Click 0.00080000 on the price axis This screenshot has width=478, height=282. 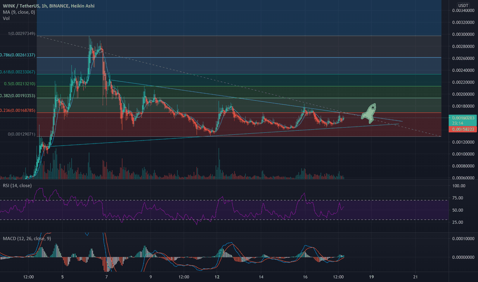click(x=463, y=166)
